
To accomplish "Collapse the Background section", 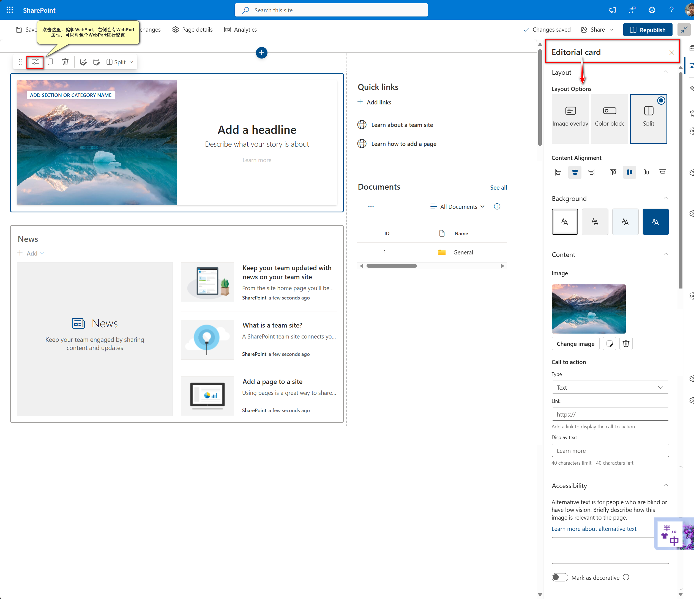I will [666, 198].
